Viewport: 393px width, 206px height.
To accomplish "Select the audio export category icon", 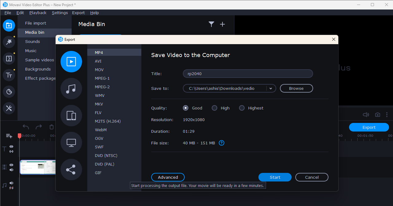I will (71, 89).
